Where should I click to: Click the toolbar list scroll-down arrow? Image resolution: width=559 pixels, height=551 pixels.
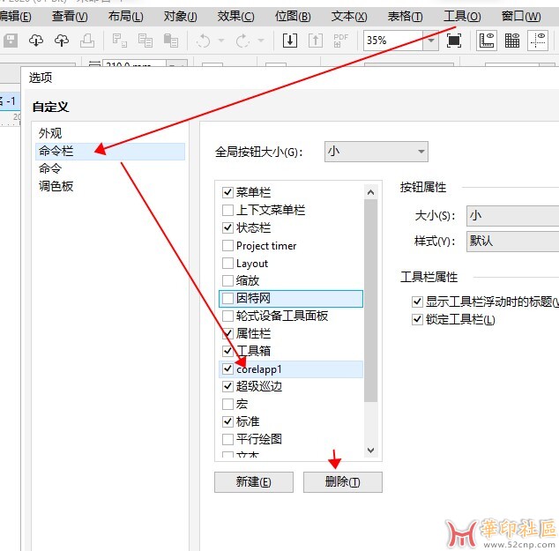371,450
